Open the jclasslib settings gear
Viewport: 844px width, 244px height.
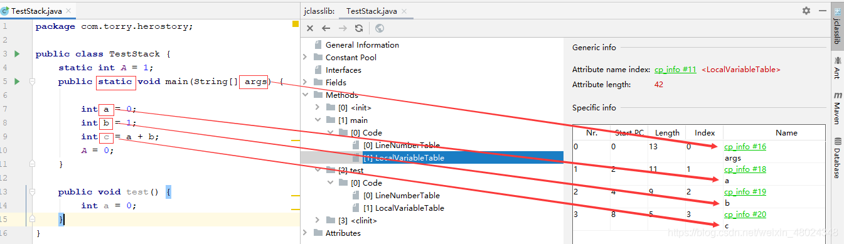(806, 11)
